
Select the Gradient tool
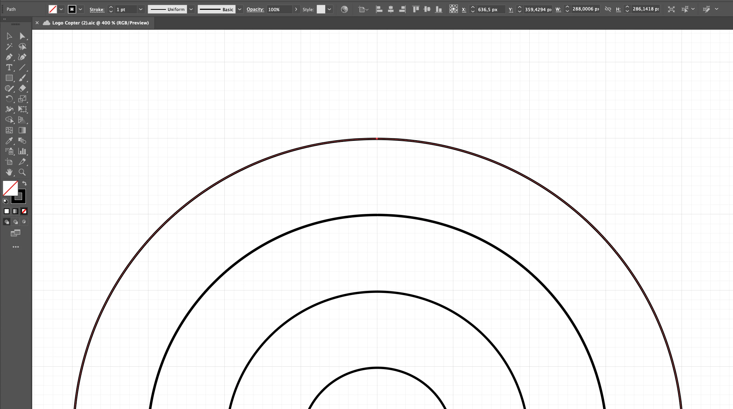[x=22, y=130]
